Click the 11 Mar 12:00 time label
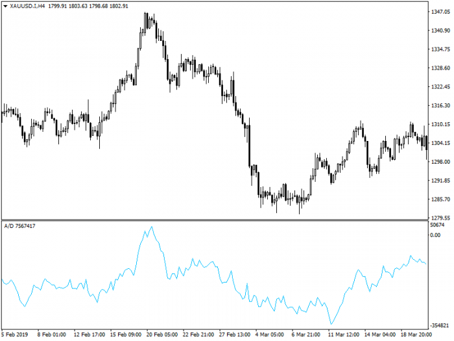The height and width of the screenshot is (341, 454). (x=343, y=335)
